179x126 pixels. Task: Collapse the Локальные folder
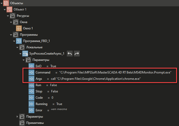[x=17, y=48]
